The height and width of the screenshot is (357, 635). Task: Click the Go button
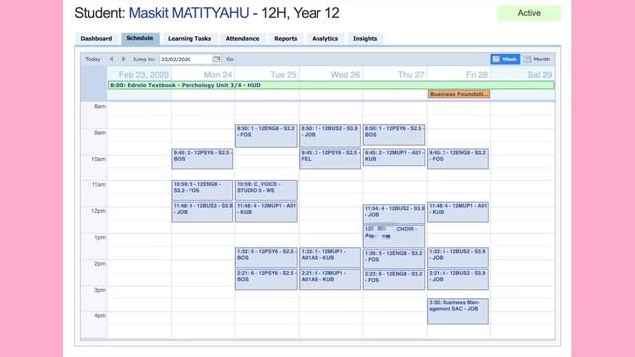(230, 59)
